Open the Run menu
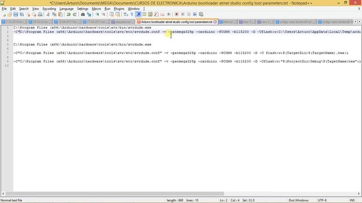The width and height of the screenshot is (362, 203). coord(107,9)
